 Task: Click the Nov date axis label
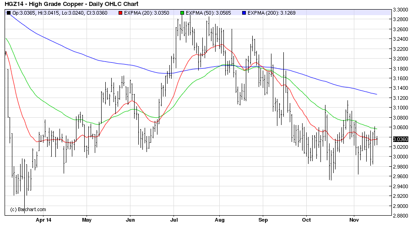coord(354,220)
